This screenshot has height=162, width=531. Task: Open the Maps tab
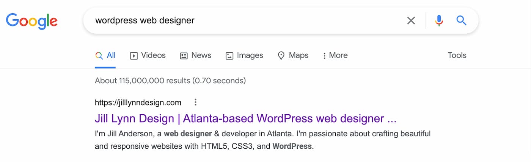click(293, 56)
